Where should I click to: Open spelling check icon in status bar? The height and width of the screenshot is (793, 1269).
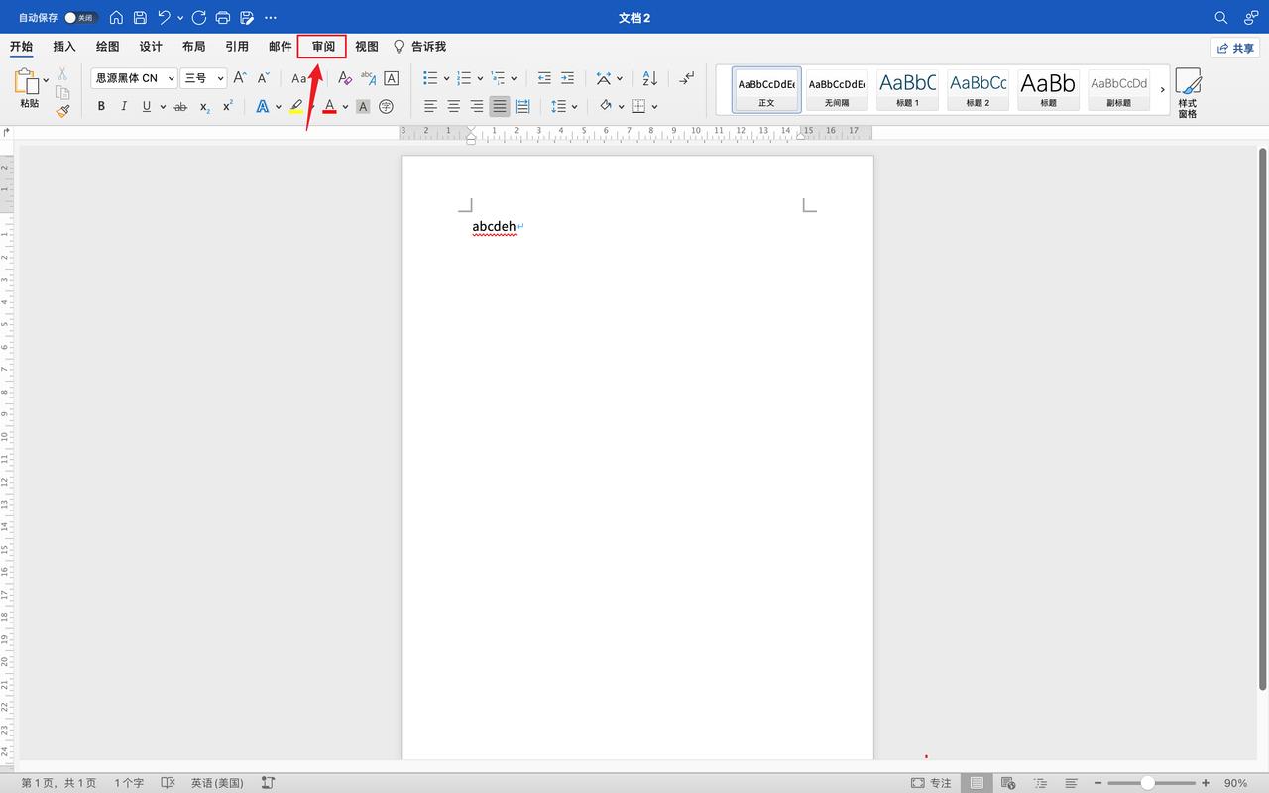click(x=168, y=783)
